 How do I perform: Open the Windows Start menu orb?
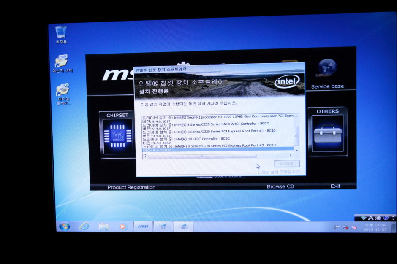65,226
